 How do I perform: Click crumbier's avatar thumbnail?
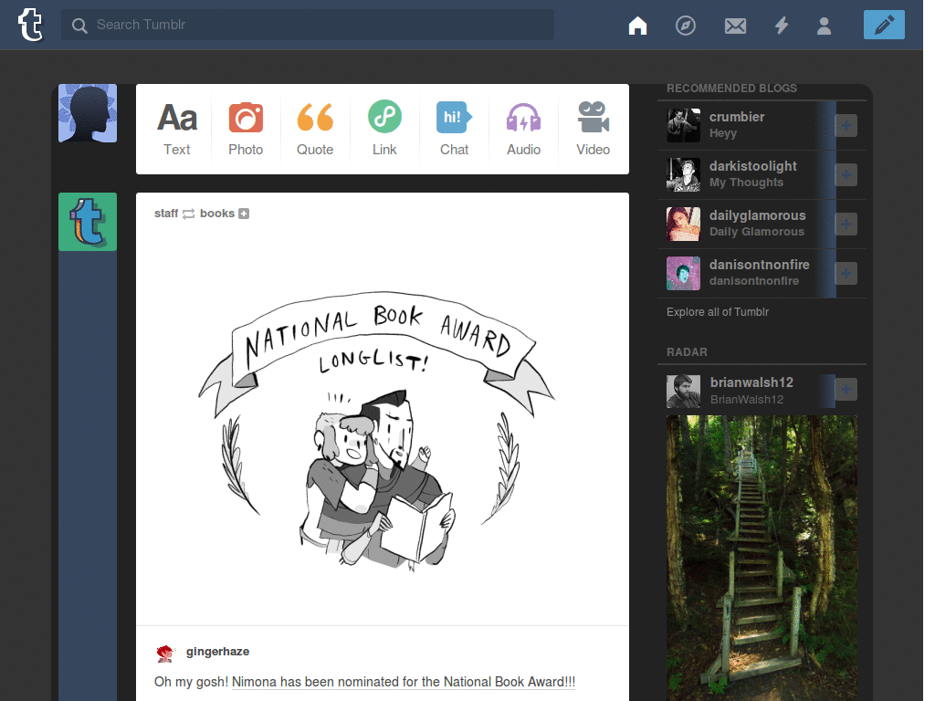click(683, 125)
